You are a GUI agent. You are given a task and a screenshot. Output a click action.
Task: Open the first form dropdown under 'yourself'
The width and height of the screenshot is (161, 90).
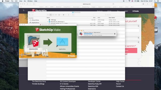[x=132, y=26]
